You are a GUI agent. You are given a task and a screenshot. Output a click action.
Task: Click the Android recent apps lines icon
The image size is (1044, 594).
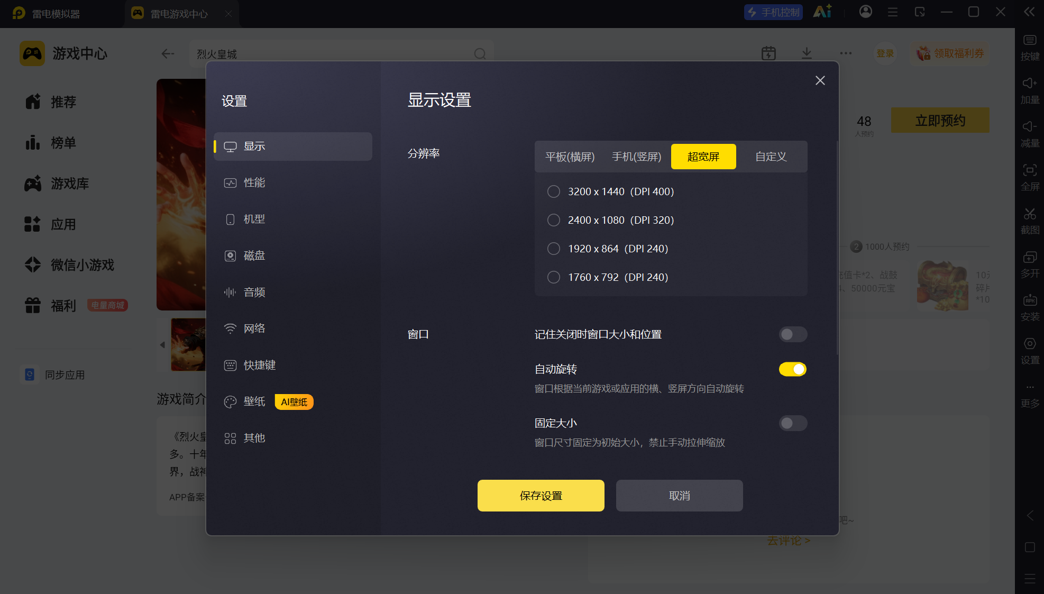coord(1030,579)
